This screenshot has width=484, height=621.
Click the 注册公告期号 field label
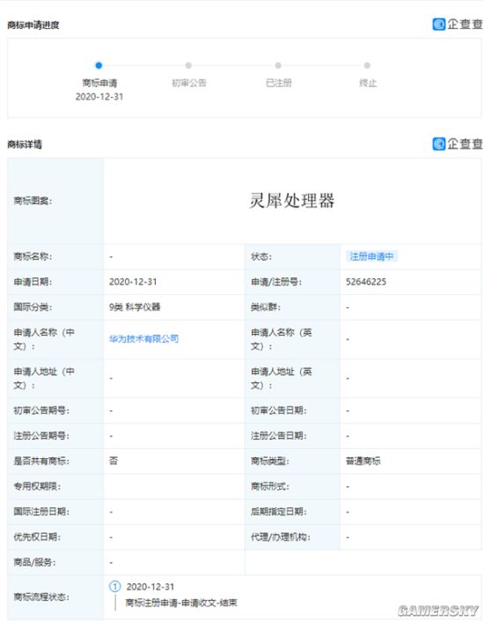tap(41, 436)
